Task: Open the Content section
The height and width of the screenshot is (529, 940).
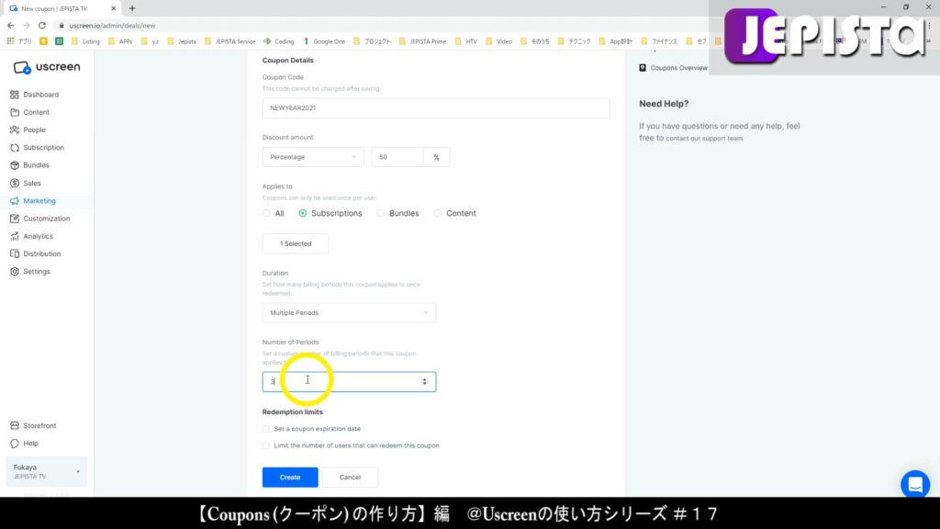Action: (x=29, y=112)
